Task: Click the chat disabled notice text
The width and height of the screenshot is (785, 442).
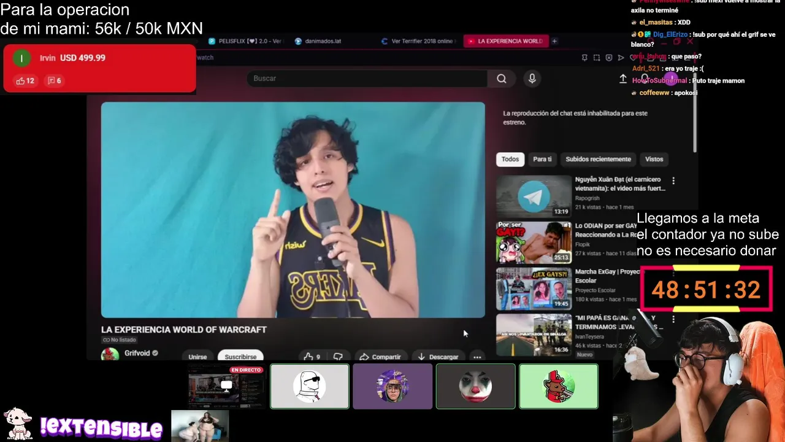Action: [575, 118]
